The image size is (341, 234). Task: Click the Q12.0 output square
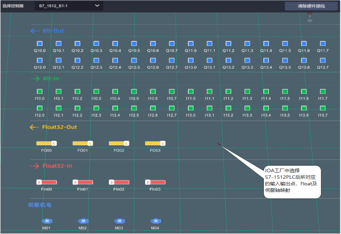point(40,60)
